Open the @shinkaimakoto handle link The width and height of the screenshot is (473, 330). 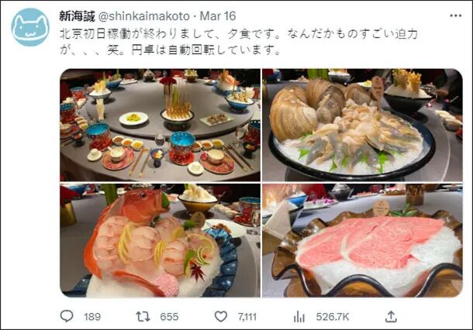(144, 16)
